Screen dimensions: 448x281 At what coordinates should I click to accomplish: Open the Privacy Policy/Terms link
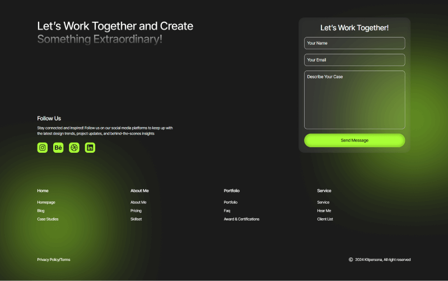[x=54, y=260]
